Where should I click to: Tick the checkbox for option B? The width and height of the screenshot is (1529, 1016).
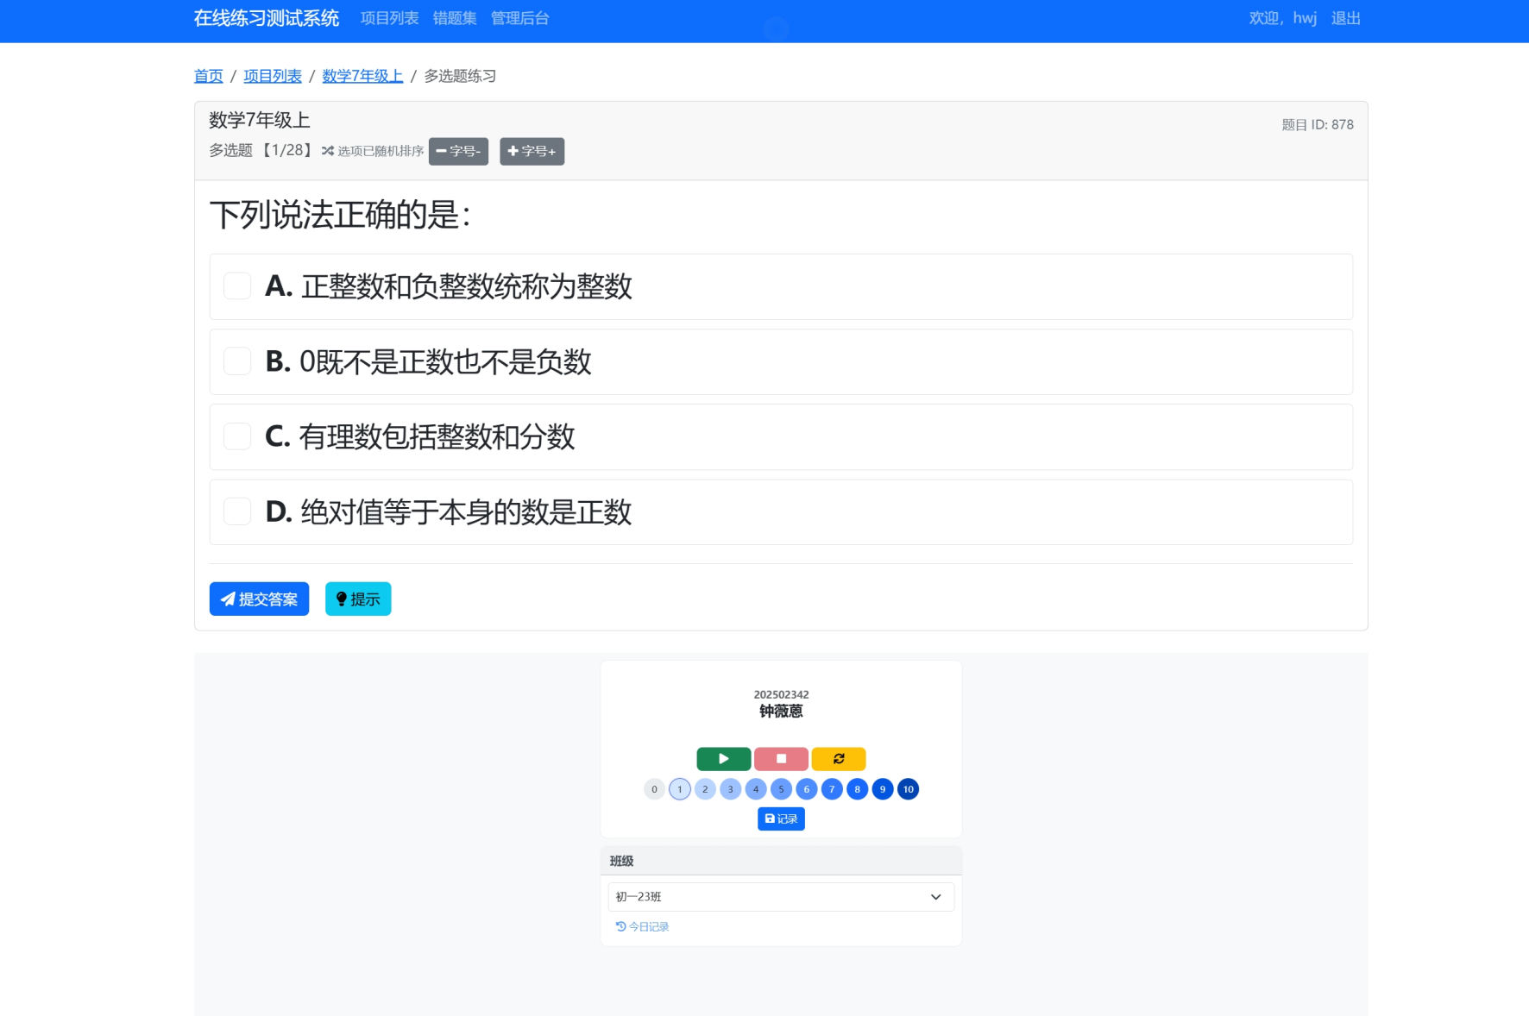(x=237, y=361)
